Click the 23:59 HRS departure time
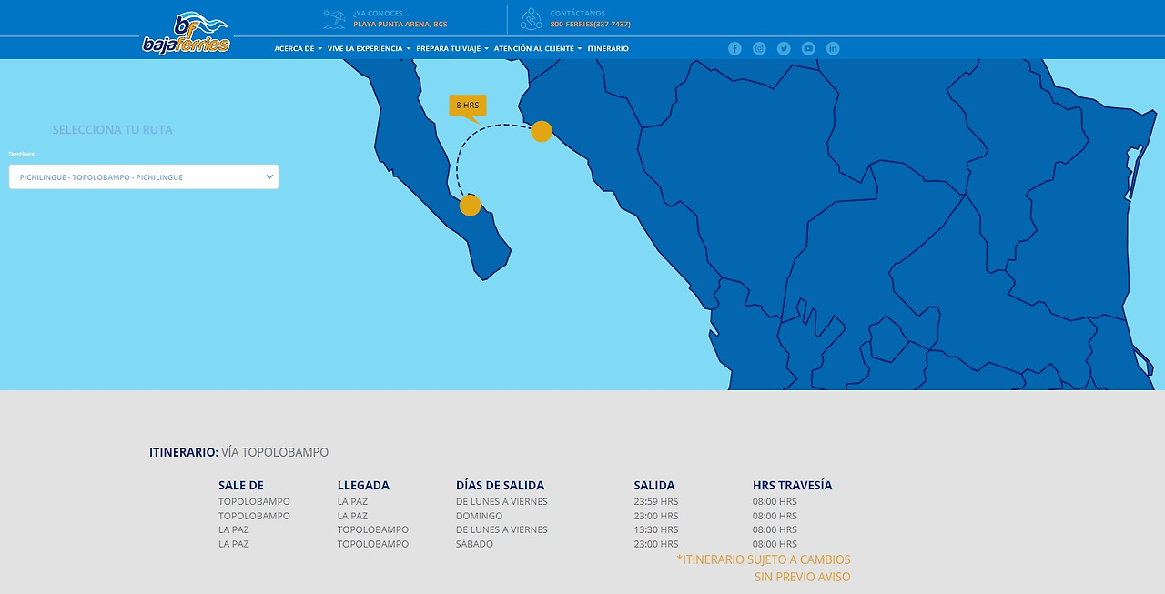 pos(656,501)
